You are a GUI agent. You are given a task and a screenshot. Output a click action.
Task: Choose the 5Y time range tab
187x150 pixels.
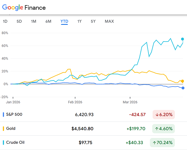(x=93, y=21)
